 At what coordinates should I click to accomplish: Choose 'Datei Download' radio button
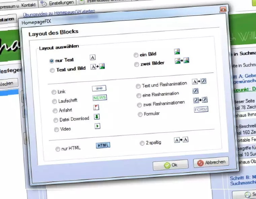coord(56,120)
